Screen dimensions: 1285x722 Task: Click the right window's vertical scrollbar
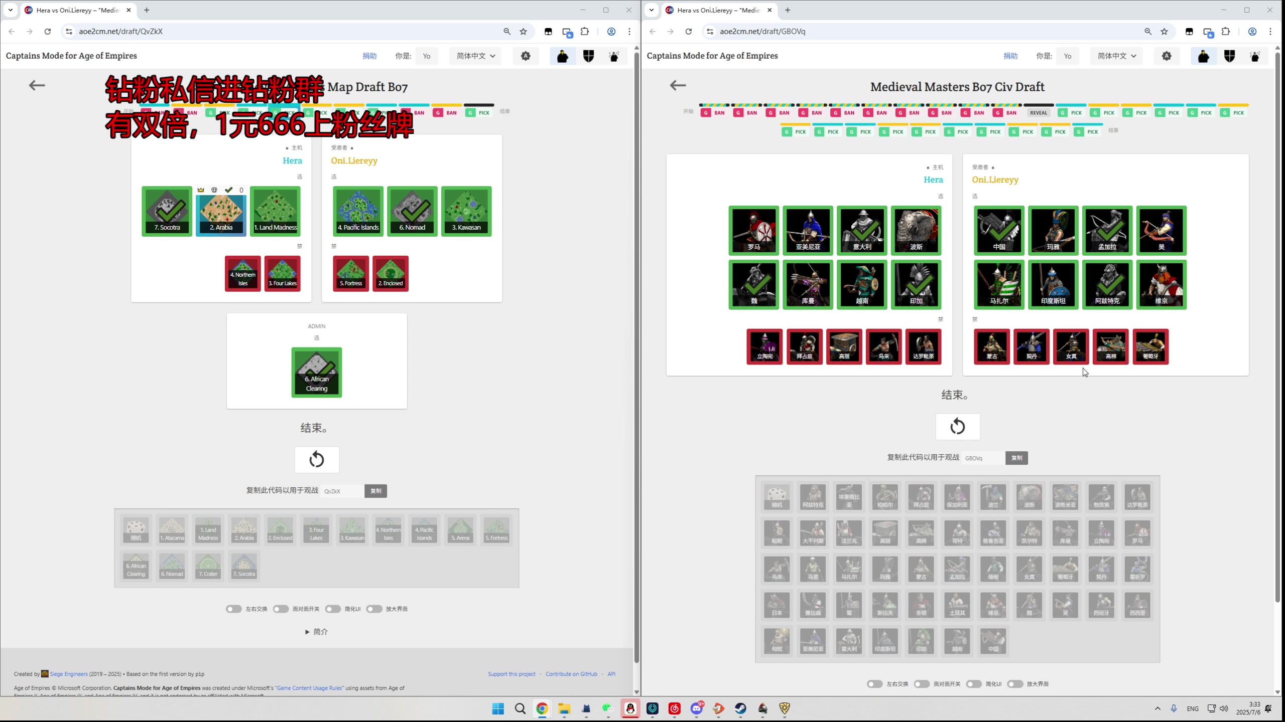tap(1277, 326)
